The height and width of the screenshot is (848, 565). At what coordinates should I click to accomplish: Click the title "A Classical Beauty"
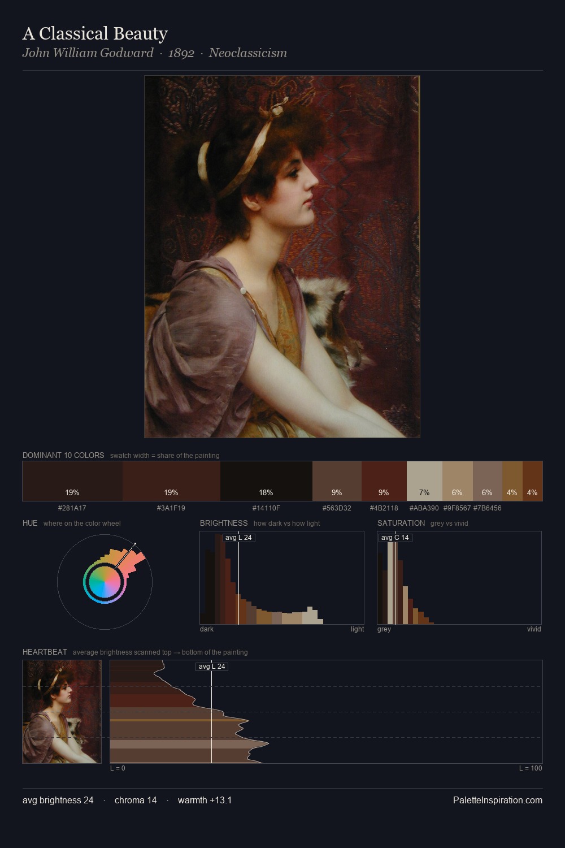click(95, 33)
